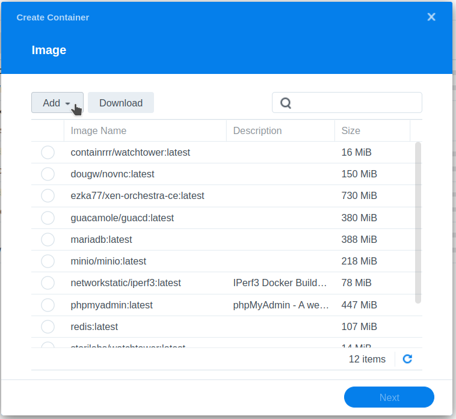Click the redis:latest image name
Screen dimensions: 456x419
[94, 326]
